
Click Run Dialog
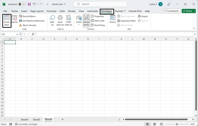[98, 25]
